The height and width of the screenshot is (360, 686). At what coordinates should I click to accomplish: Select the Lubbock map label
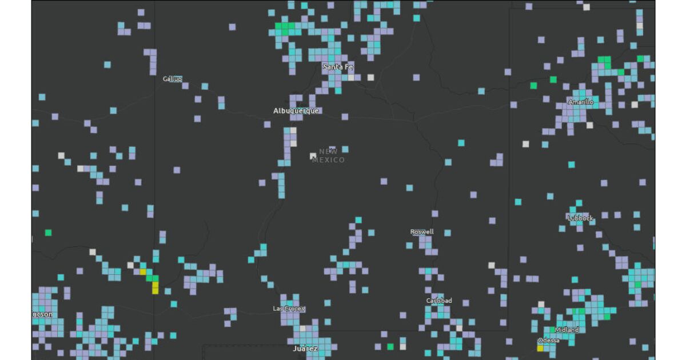pos(580,218)
